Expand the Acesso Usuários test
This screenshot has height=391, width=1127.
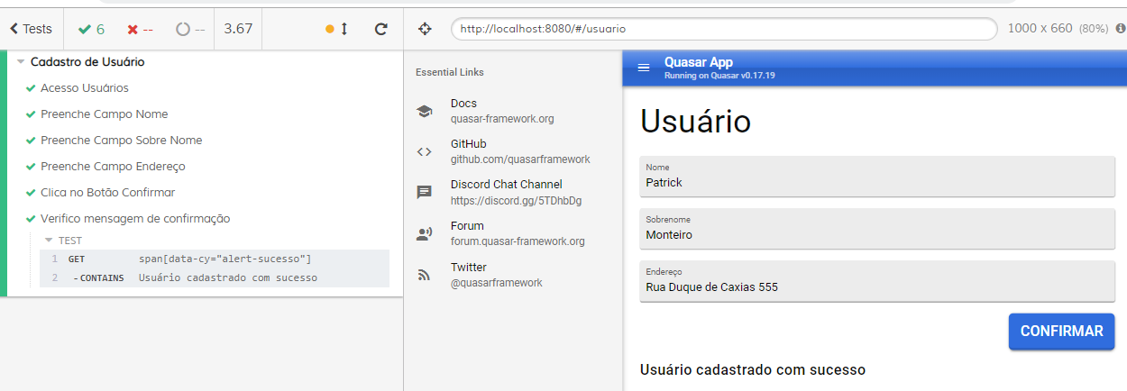pos(84,88)
